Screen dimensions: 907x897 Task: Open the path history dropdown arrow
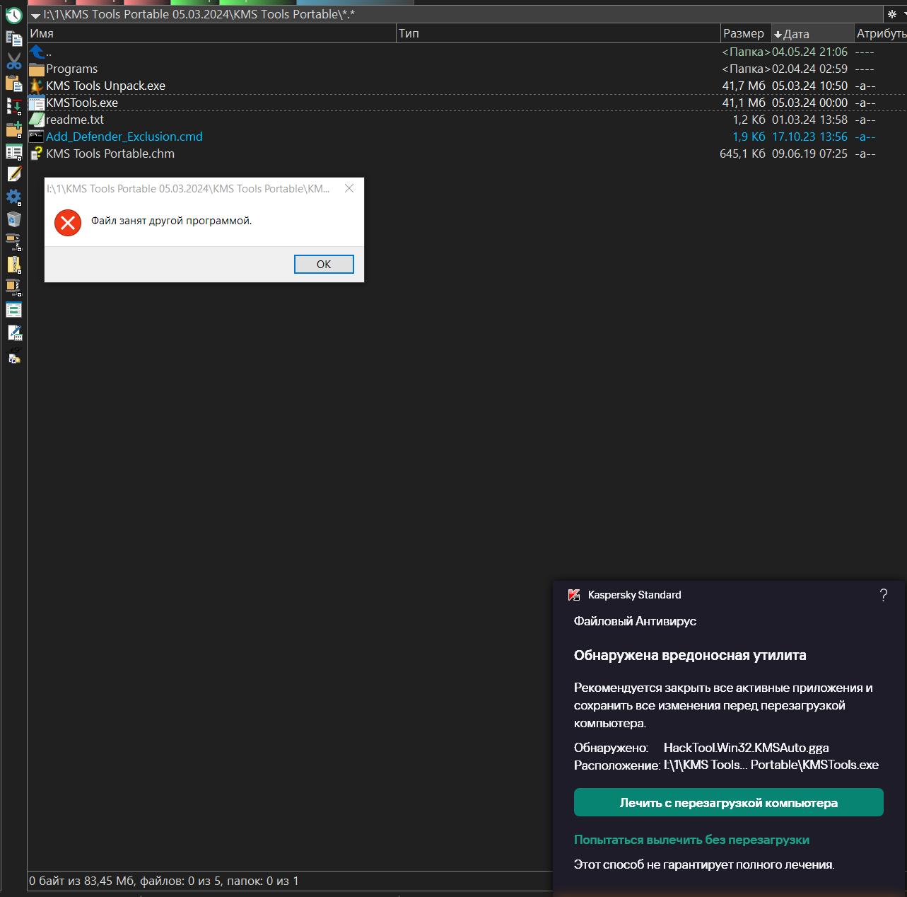(35, 16)
